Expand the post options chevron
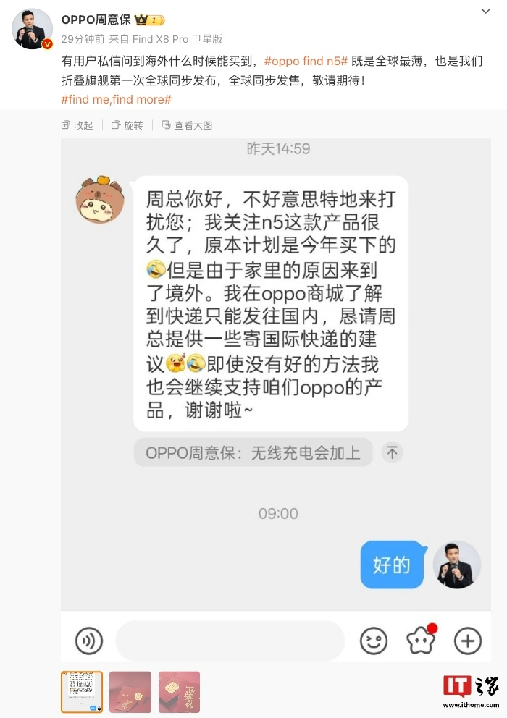Viewport: 507px width, 718px height. point(486,11)
